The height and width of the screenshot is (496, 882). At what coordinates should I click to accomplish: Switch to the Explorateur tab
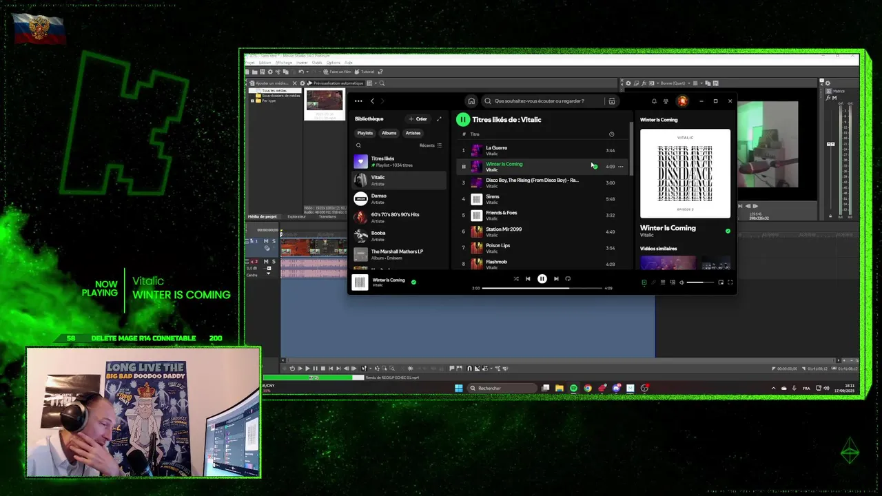(296, 216)
